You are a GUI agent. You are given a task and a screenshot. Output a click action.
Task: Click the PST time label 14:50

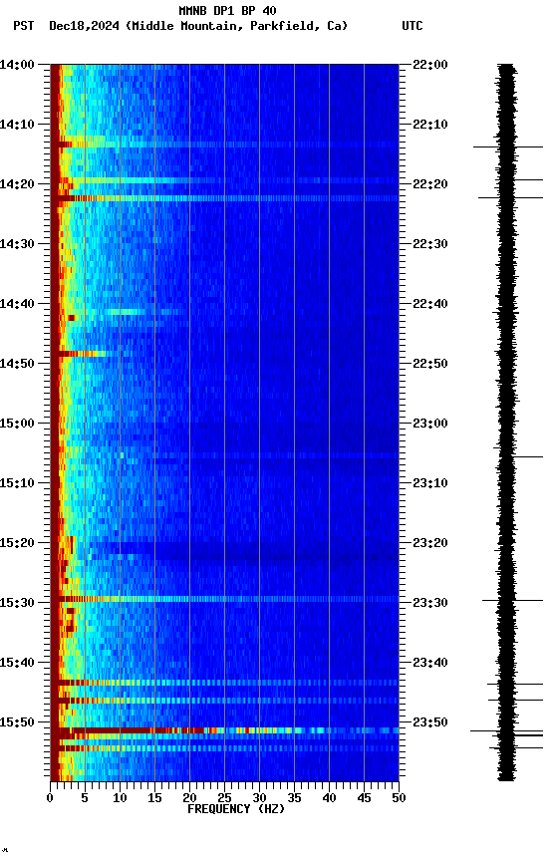pos(17,364)
